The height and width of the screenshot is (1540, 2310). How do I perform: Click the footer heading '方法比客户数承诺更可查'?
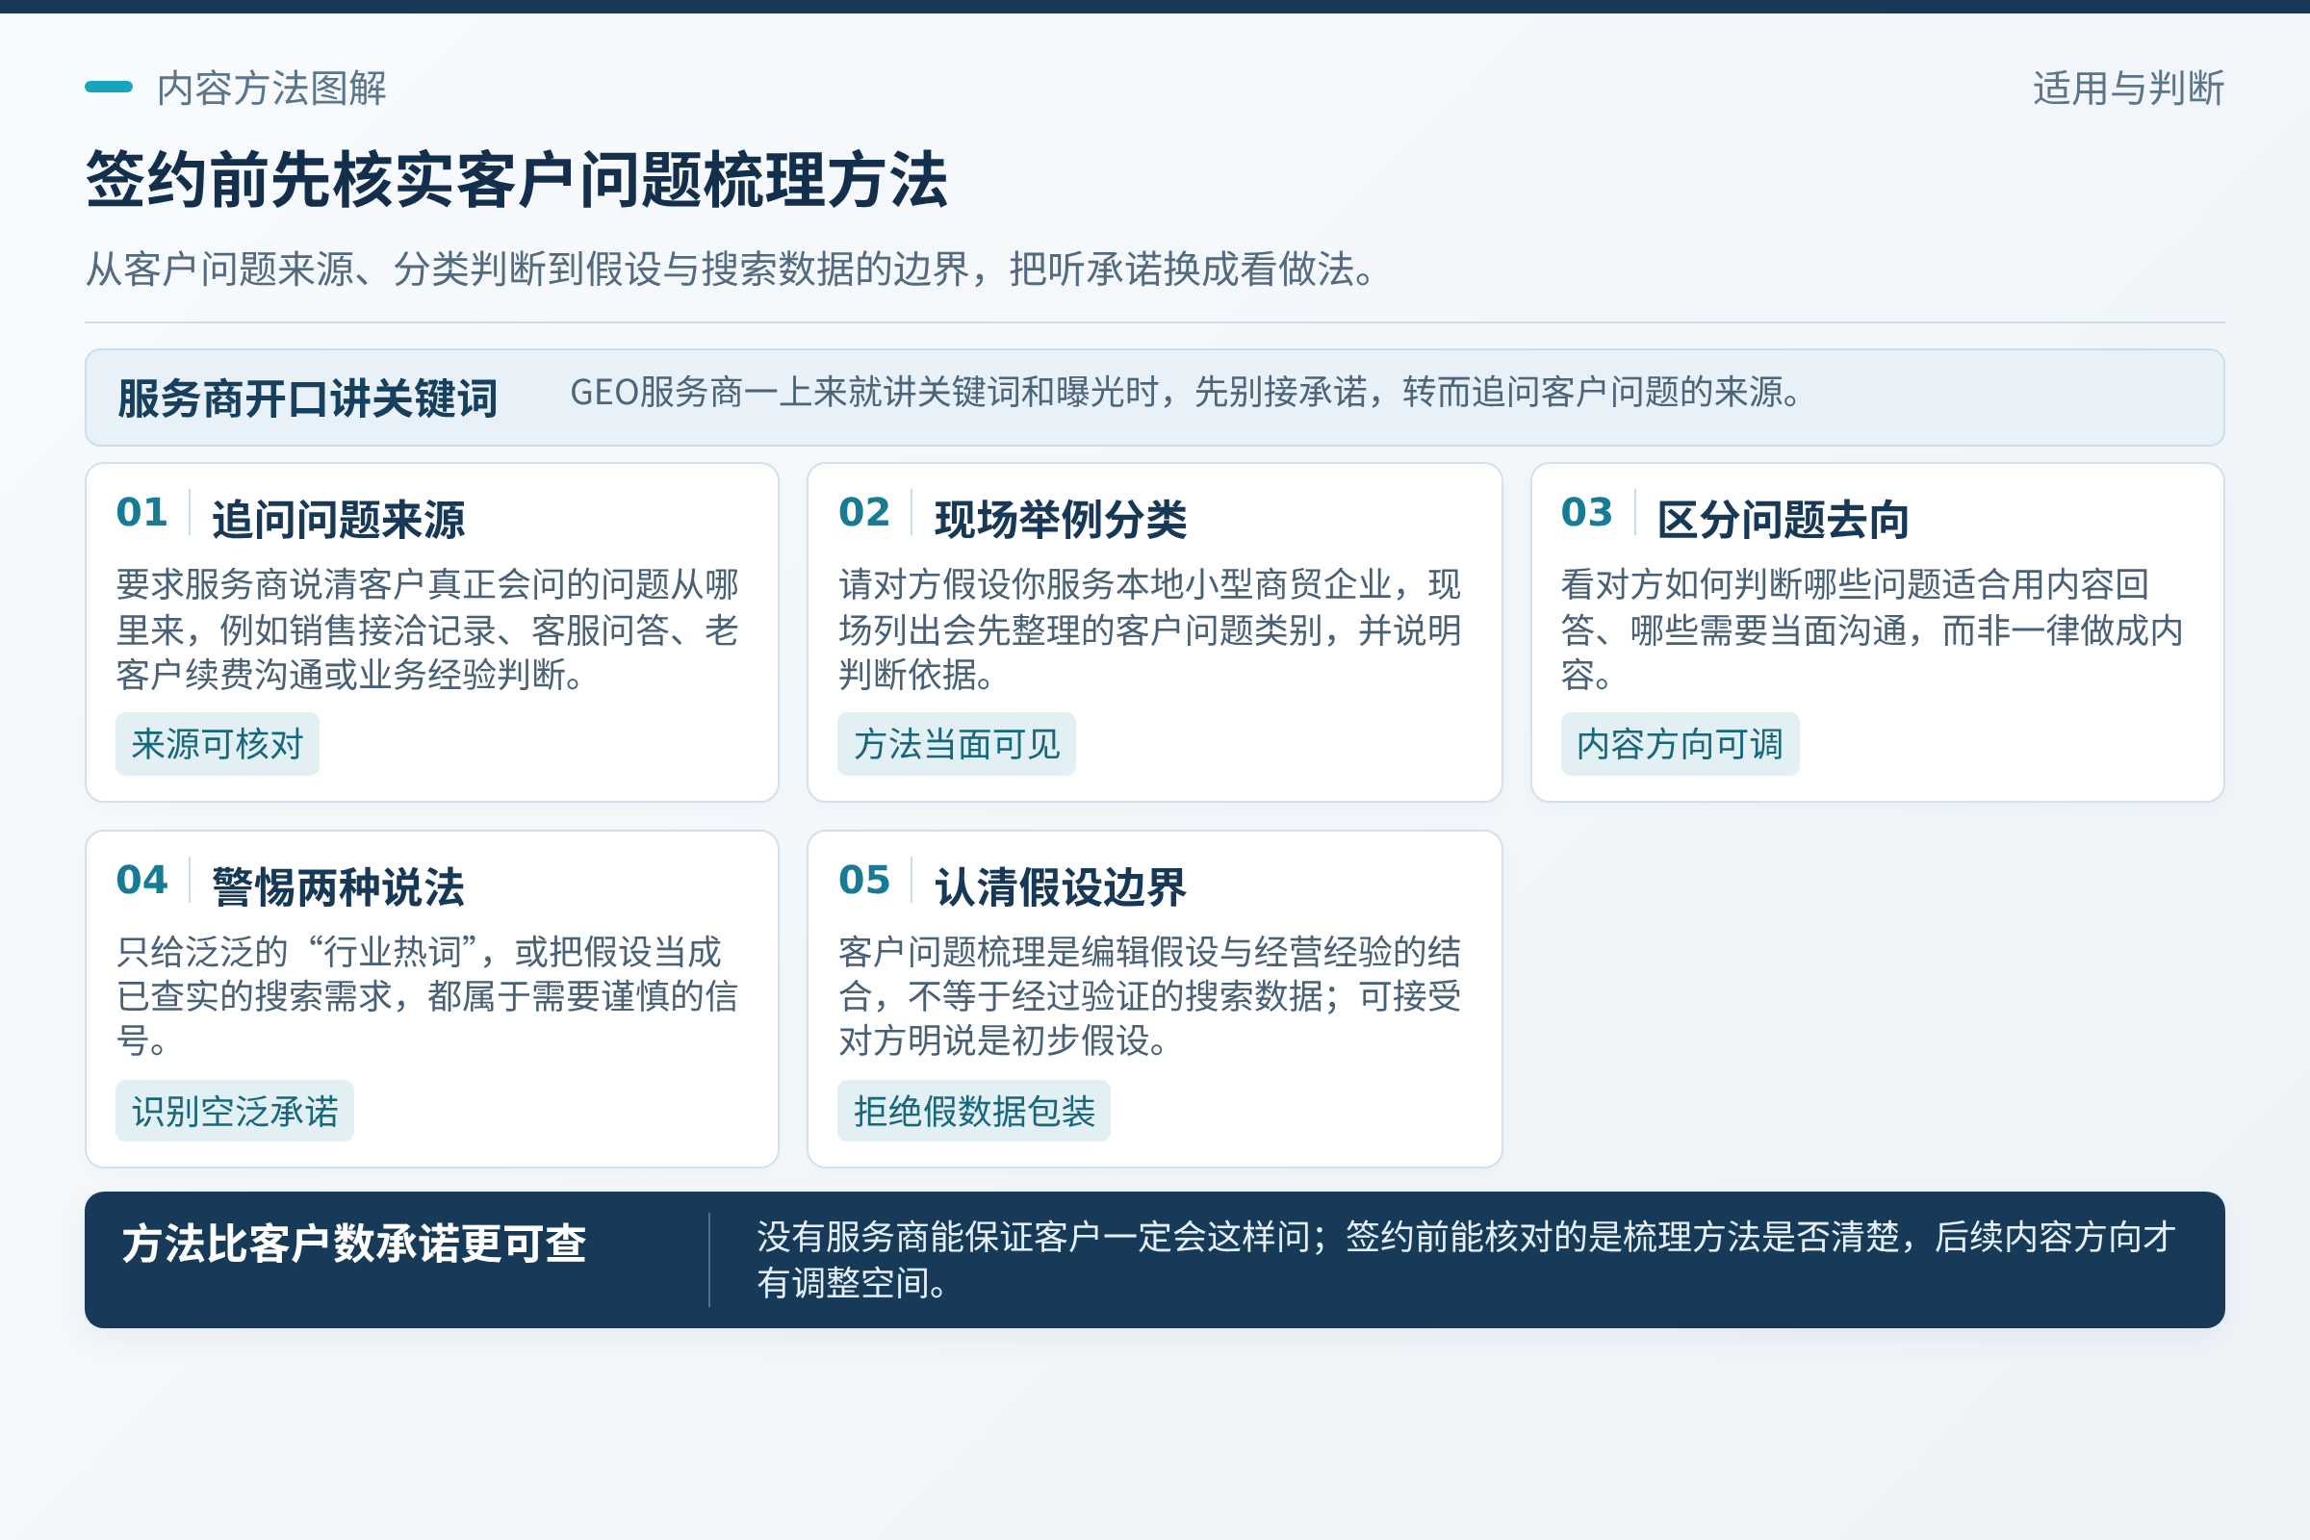coord(353,1244)
